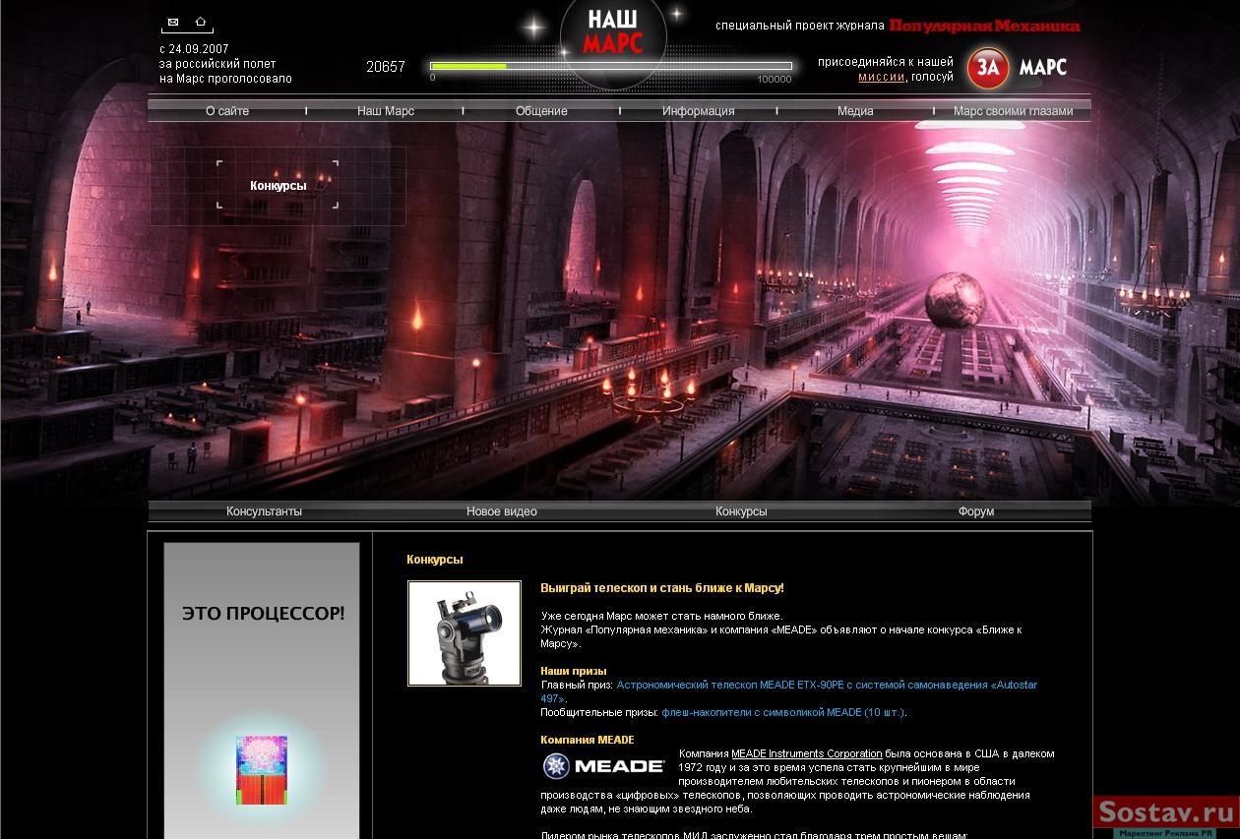Click the ЭТО ПРОЦЕССОР banner ad
1240x839 pixels.
(x=262, y=690)
